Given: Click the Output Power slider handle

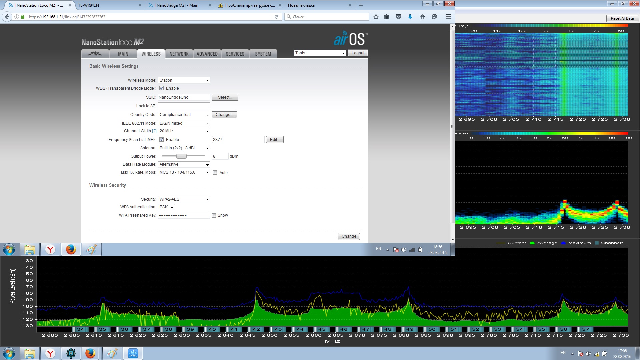Looking at the screenshot, I should [181, 156].
